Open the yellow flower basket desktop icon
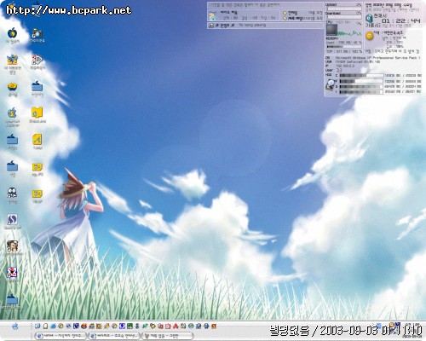Screen dimensions: 426x341 (x=12, y=86)
